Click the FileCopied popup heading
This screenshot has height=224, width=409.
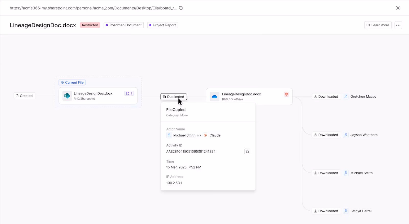(x=176, y=110)
